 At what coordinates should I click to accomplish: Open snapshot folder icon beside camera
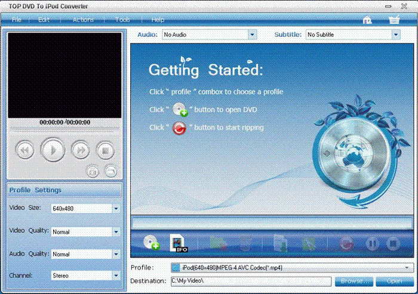coord(110,171)
